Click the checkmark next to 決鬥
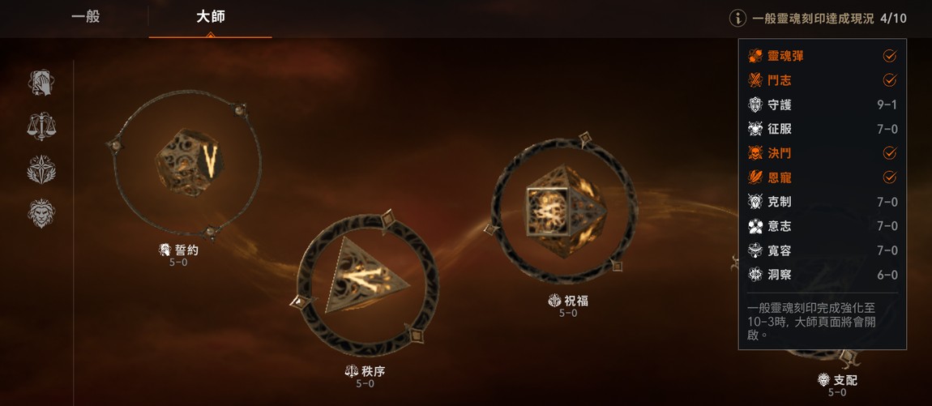The image size is (932, 406). 890,153
